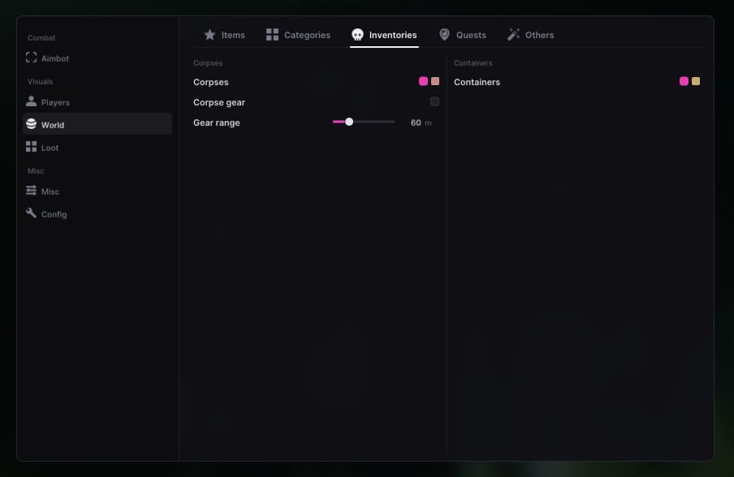This screenshot has height=477, width=734.
Task: Click the Misc sliders icon
Action: tap(32, 191)
